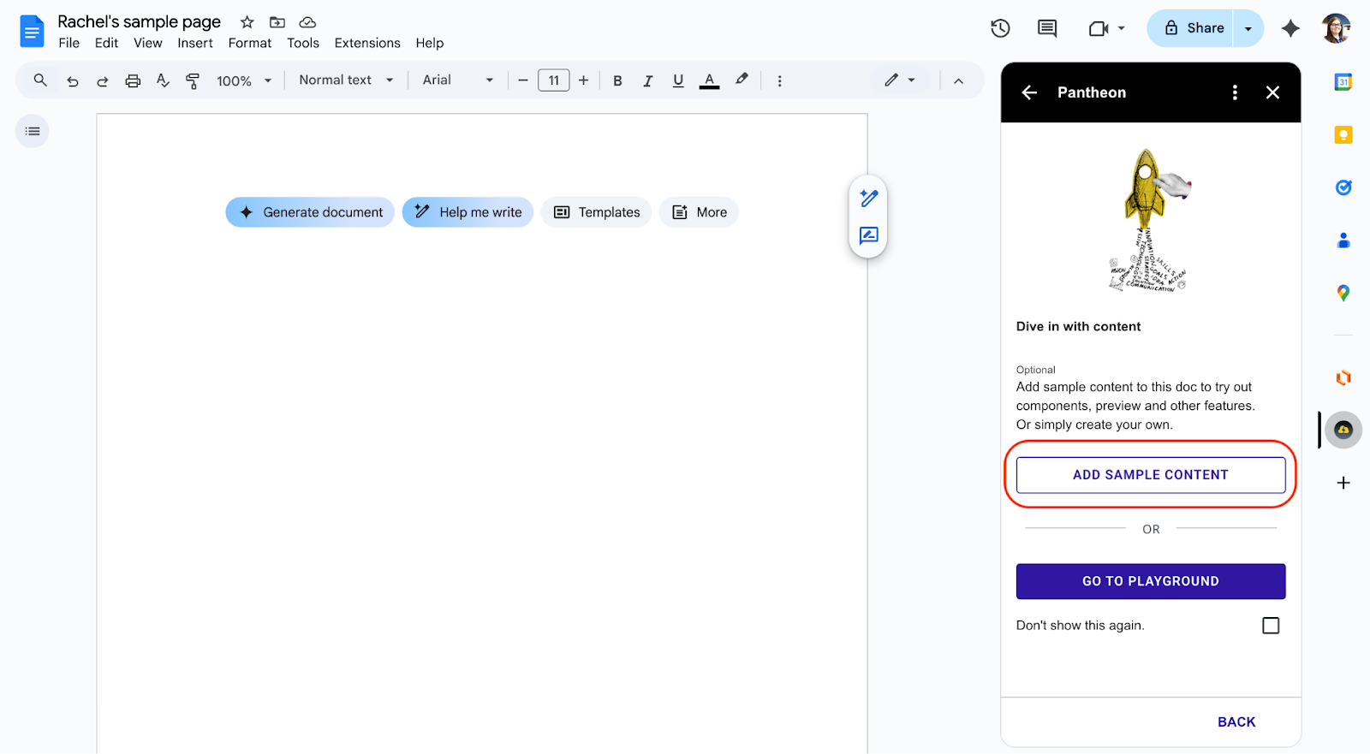Viewport: 1370px width, 754px height.
Task: Click the GO TO PLAYGROUND button
Action: (x=1150, y=581)
